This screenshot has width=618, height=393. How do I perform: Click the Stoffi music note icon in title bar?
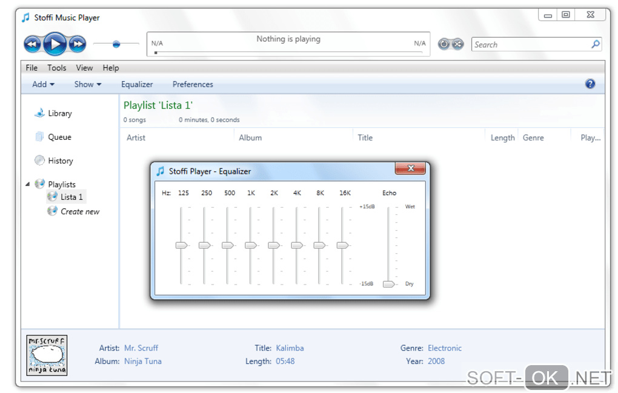click(x=25, y=18)
